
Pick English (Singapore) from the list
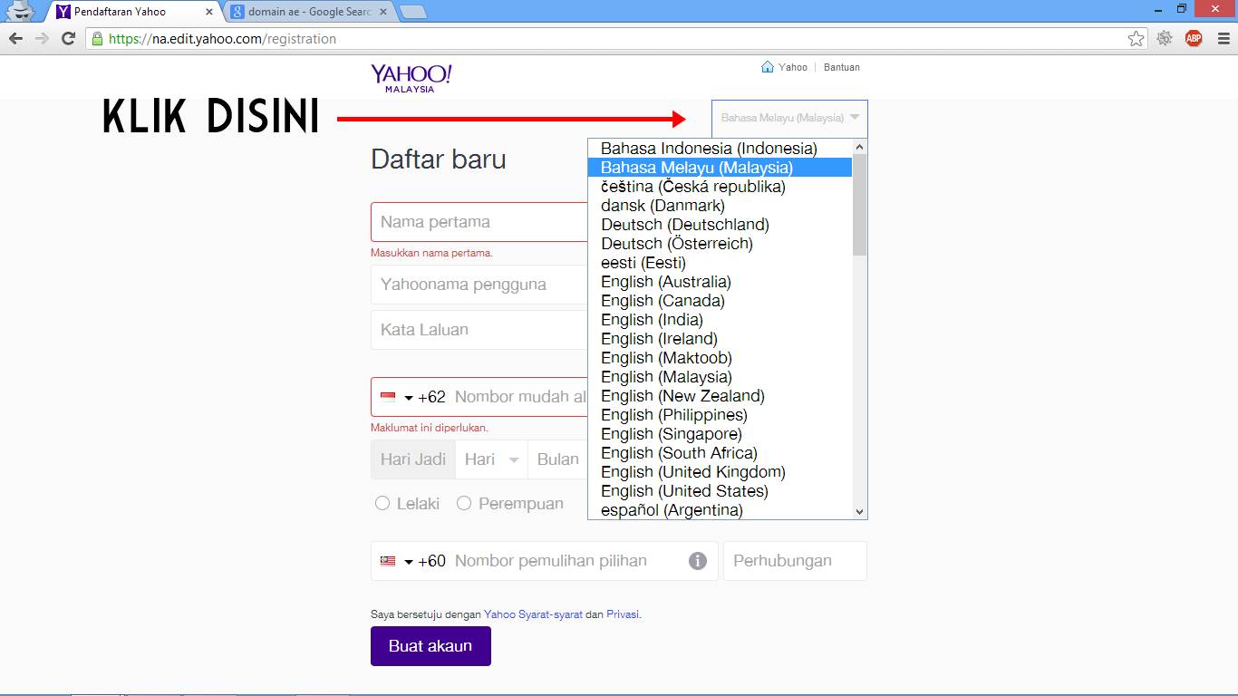pos(721,434)
